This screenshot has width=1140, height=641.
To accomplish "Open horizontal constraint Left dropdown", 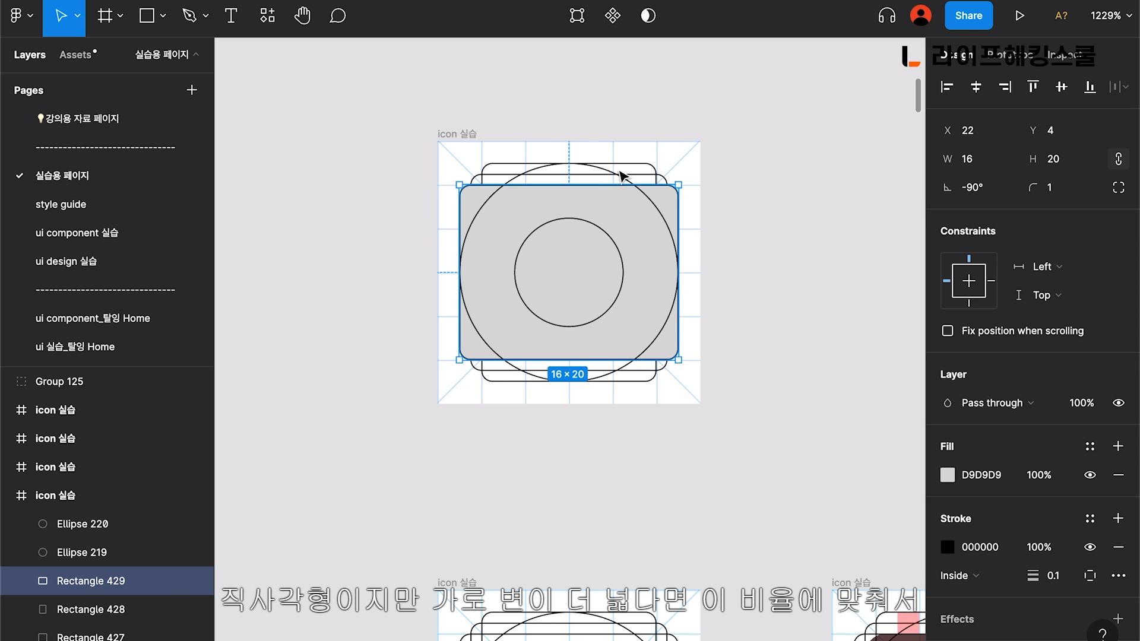I will 1047,266.
